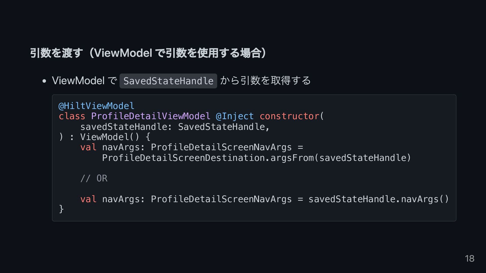Click the // OR comment
Screen dimensions: 486x273
point(94,178)
